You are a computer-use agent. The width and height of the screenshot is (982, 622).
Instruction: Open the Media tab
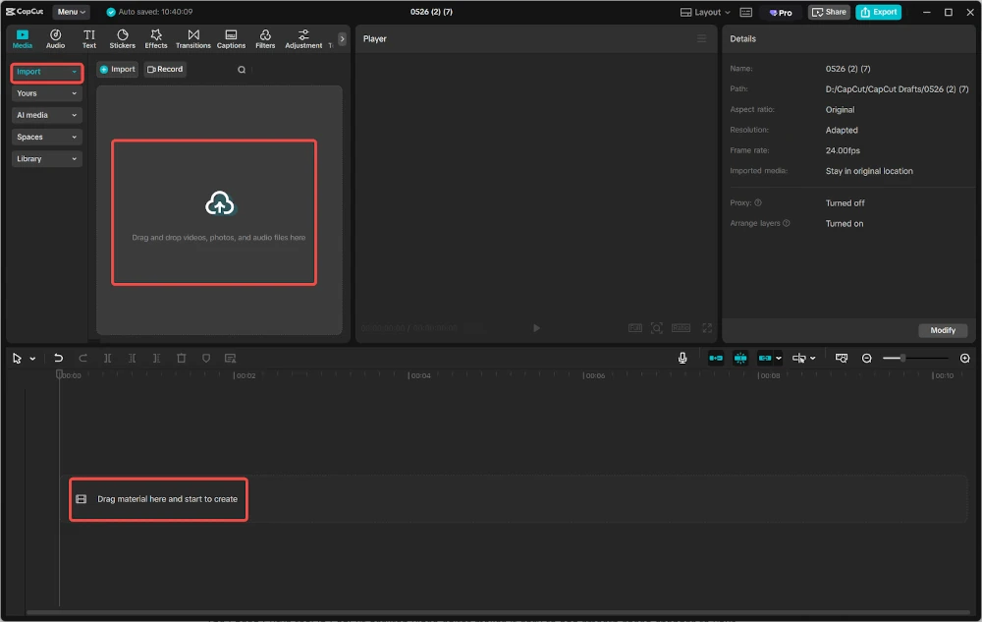22,39
